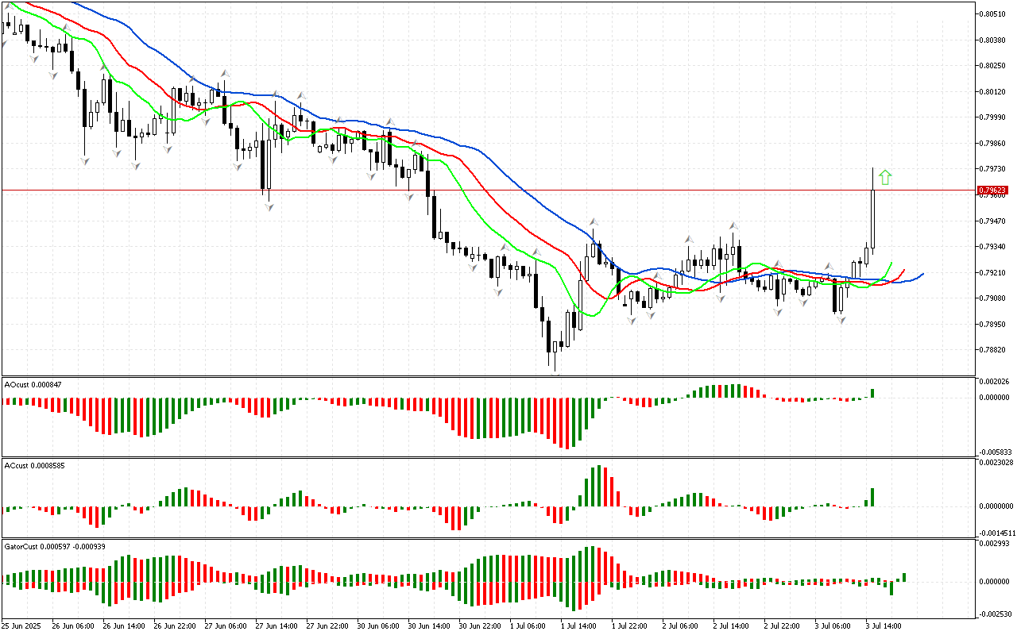Click the right tip of the green Alligator line

pyautogui.click(x=891, y=263)
